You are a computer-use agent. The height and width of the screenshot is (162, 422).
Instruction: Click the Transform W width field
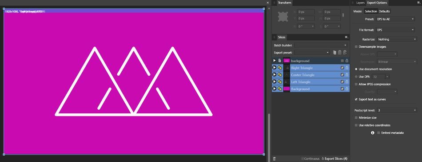pyautogui.click(x=332, y=12)
